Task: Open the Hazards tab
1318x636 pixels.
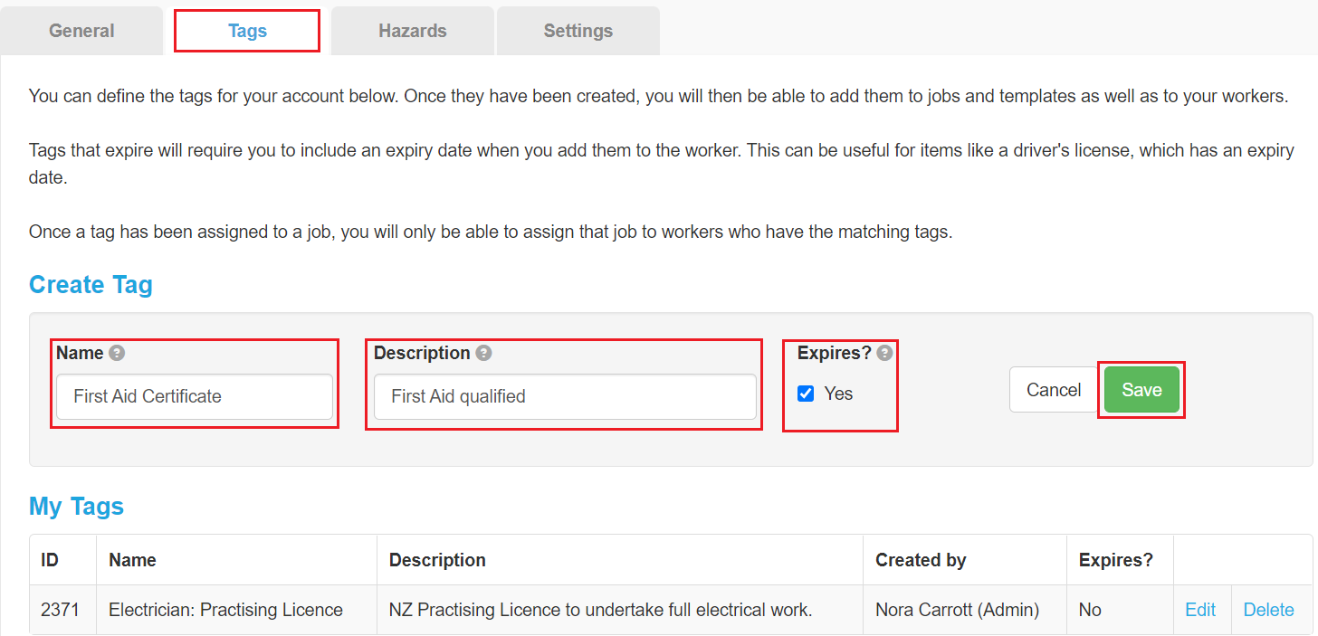Action: click(x=412, y=30)
